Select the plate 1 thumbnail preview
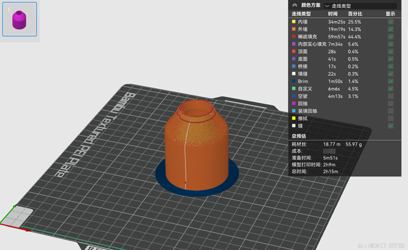Viewport: 408px width, 250px height. pos(19,19)
